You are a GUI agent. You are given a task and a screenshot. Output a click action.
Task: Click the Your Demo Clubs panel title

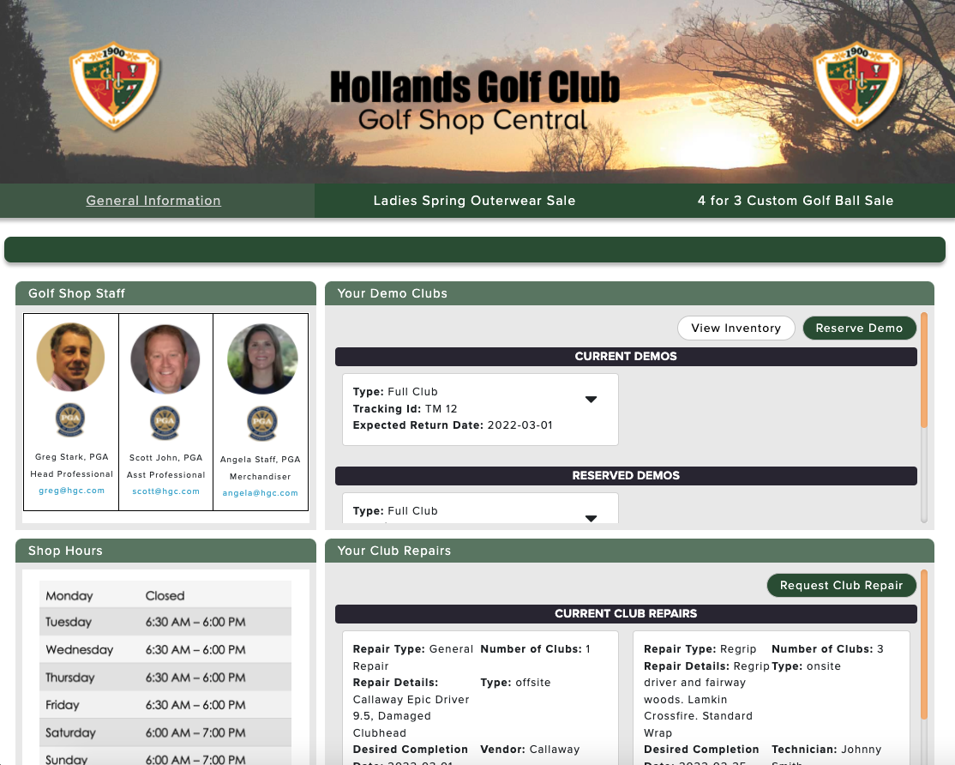point(393,293)
